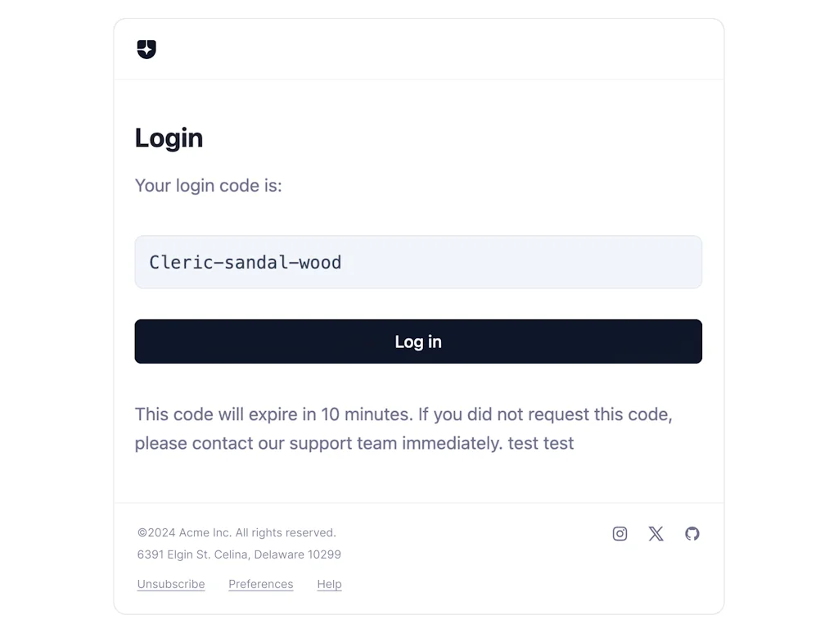Screen dimensions: 838x629
Task: Click the Elgin St. address line
Action: point(238,554)
